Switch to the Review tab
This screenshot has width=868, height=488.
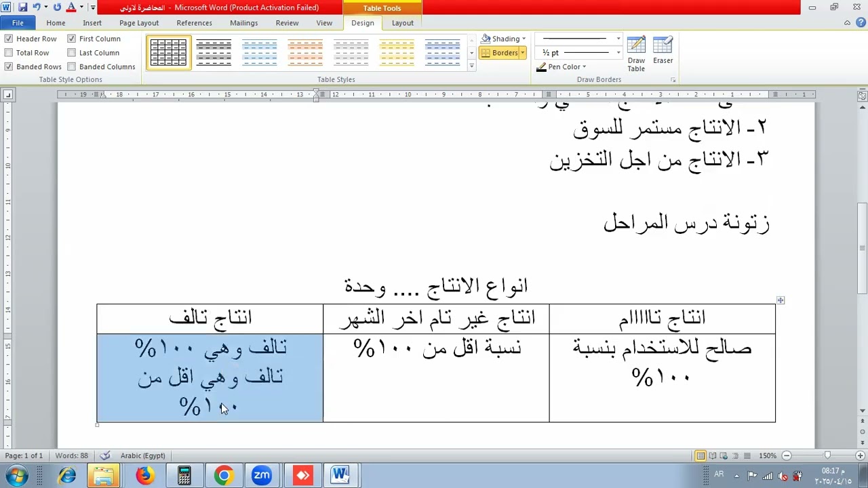(x=287, y=23)
